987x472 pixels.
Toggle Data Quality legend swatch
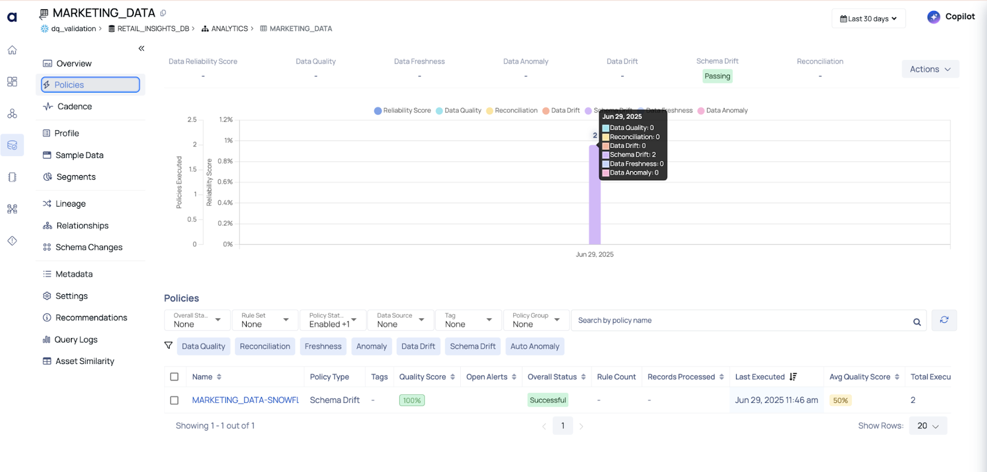coord(439,111)
